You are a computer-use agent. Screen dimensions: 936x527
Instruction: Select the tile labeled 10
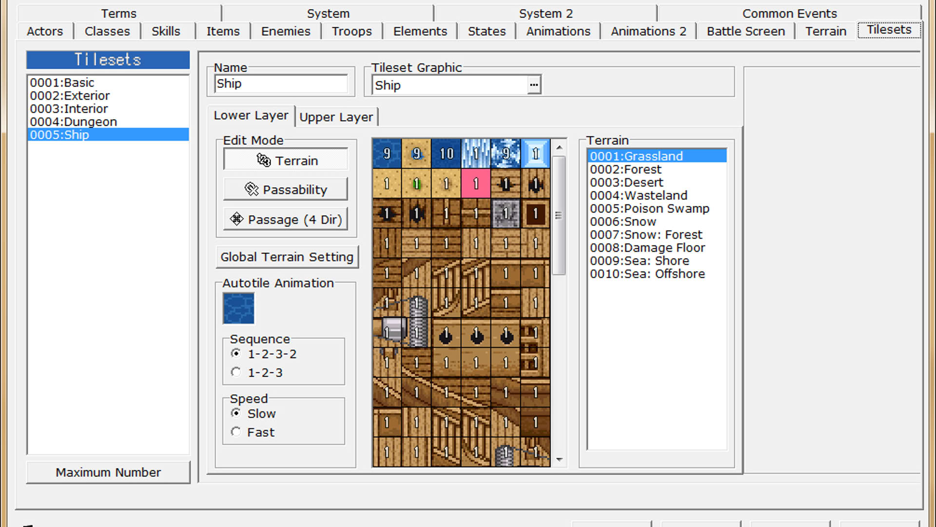[447, 154]
